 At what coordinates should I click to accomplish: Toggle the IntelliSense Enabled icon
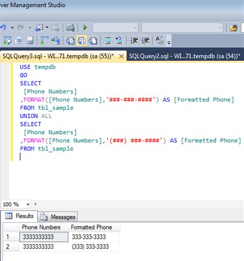coord(30,40)
